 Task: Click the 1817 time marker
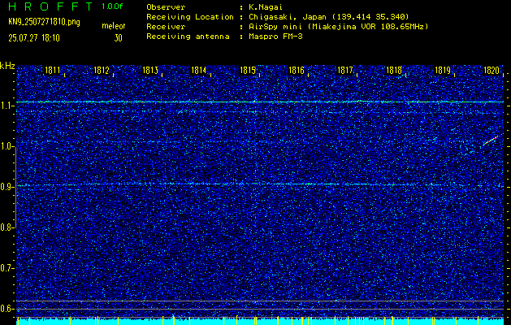(345, 71)
